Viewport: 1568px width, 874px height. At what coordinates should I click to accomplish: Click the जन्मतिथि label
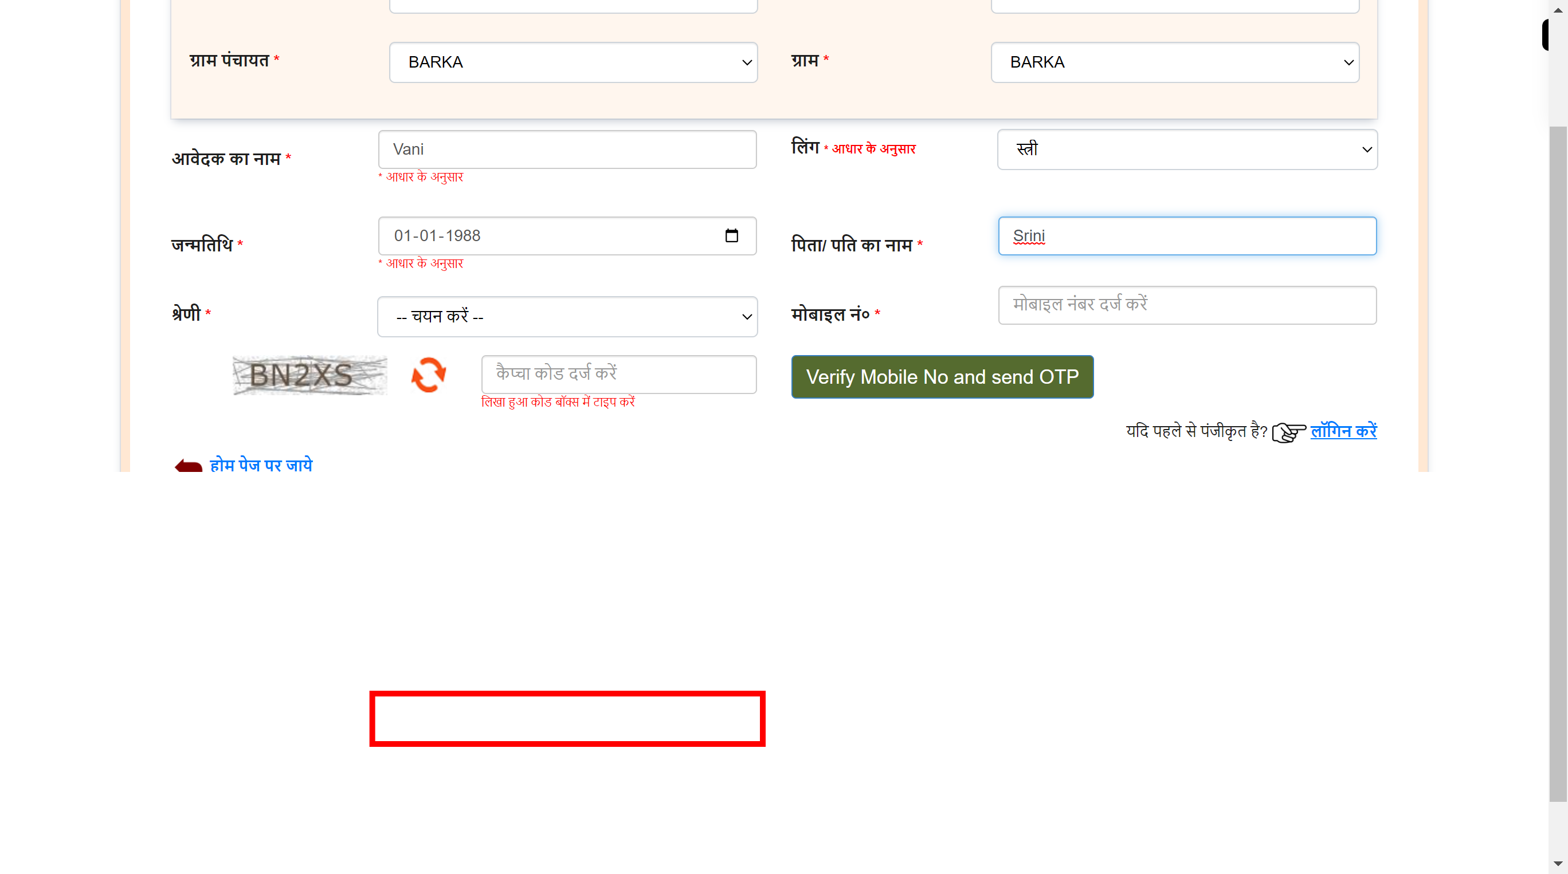[202, 245]
